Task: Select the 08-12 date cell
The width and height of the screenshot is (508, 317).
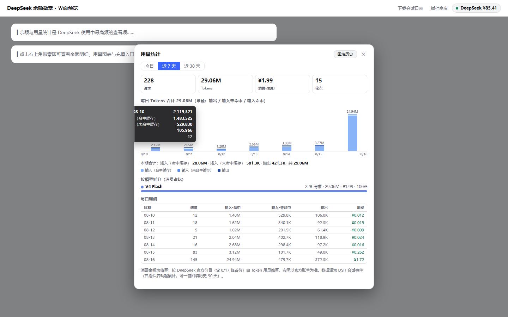Action: click(x=149, y=230)
